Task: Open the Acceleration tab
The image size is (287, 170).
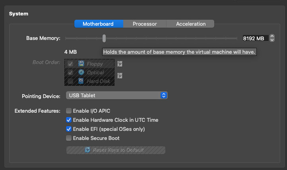Action: (x=191, y=24)
